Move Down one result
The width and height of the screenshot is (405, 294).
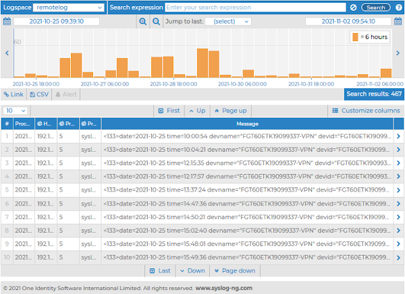point(192,271)
